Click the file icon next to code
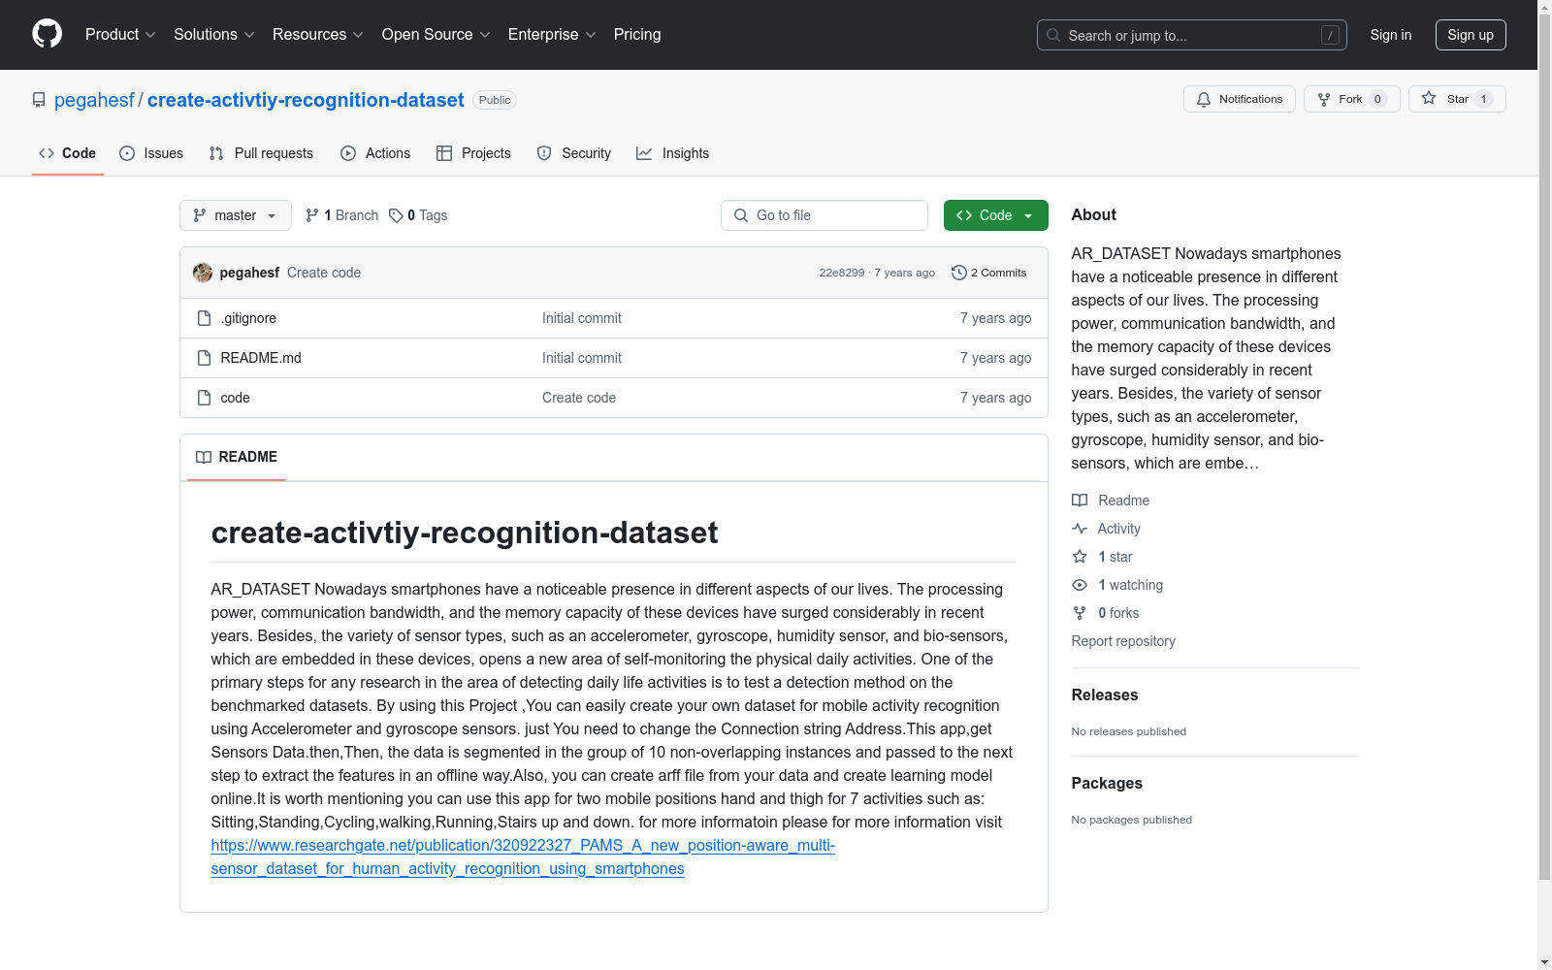1552x970 pixels. 204,398
